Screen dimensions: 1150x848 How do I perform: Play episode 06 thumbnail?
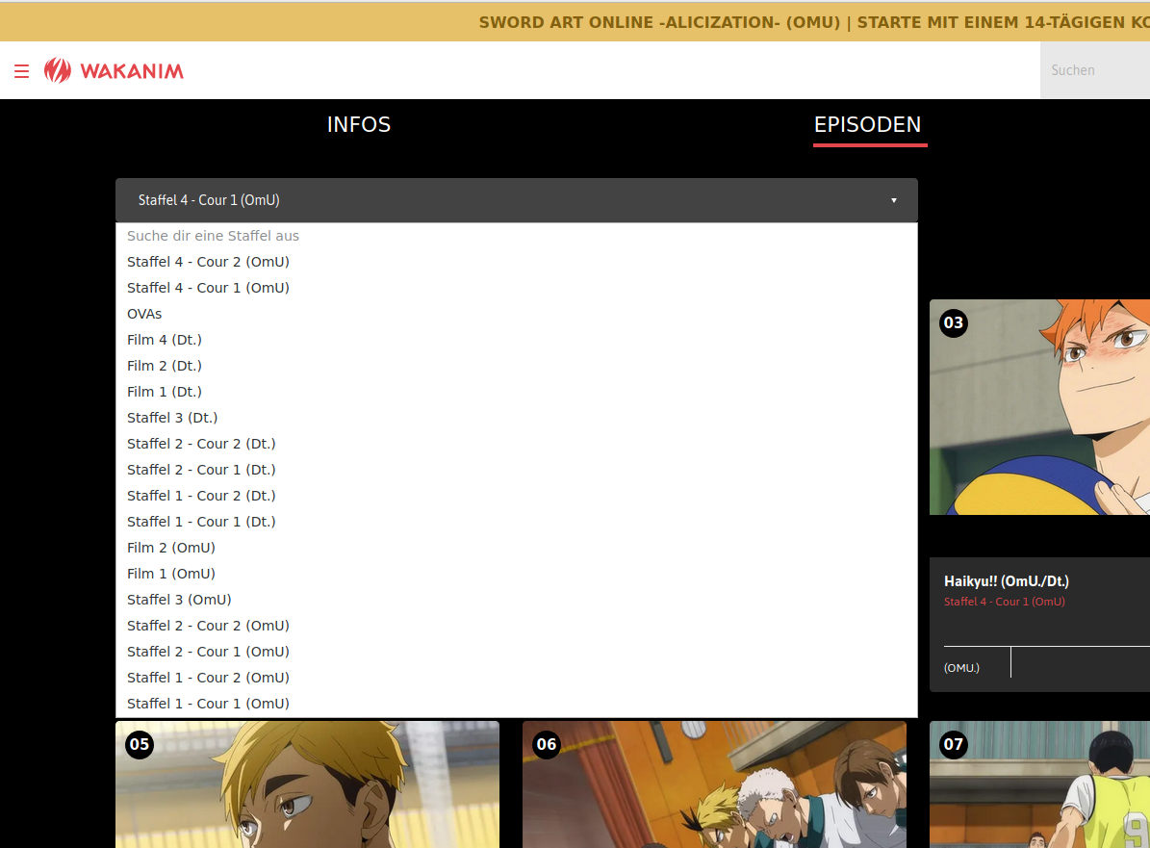(x=714, y=784)
